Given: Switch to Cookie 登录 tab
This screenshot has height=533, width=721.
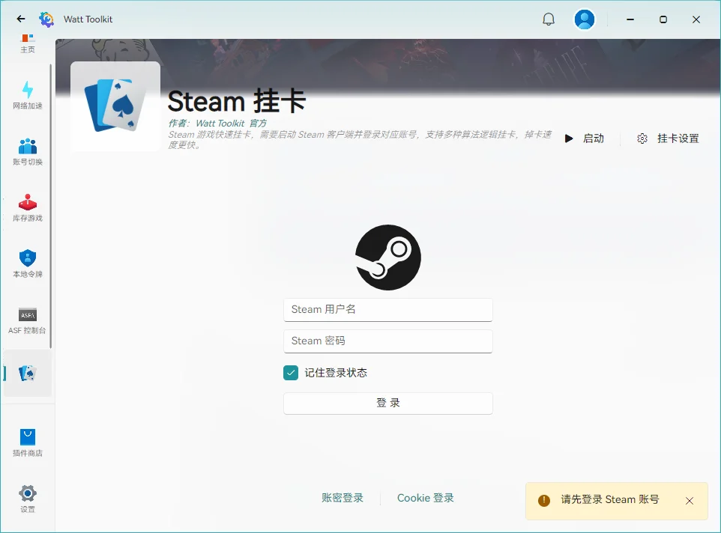Looking at the screenshot, I should click(426, 498).
